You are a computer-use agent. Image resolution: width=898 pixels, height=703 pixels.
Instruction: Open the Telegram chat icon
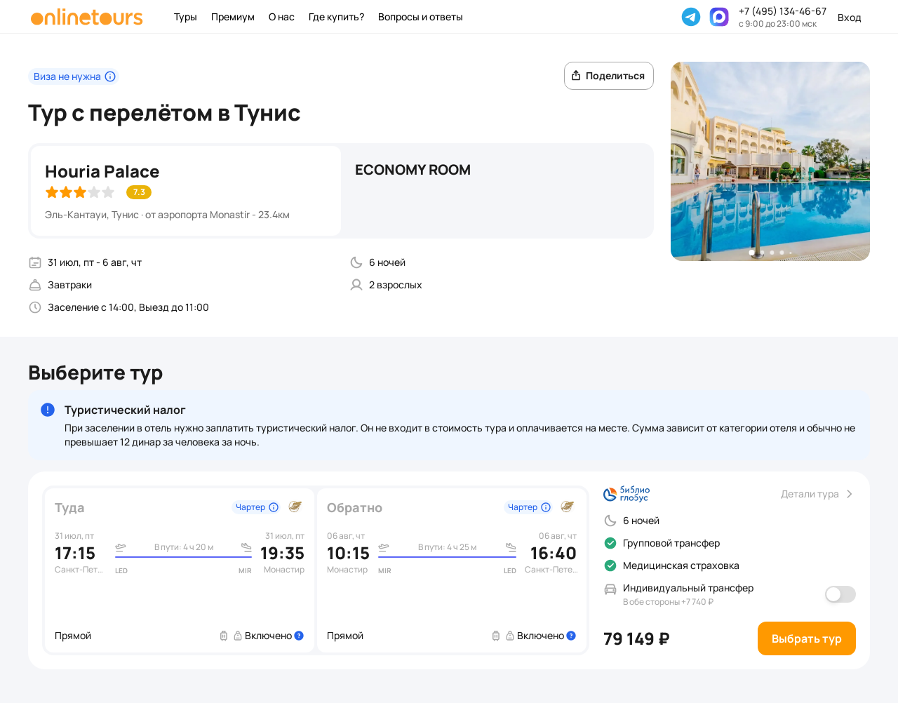pos(691,17)
